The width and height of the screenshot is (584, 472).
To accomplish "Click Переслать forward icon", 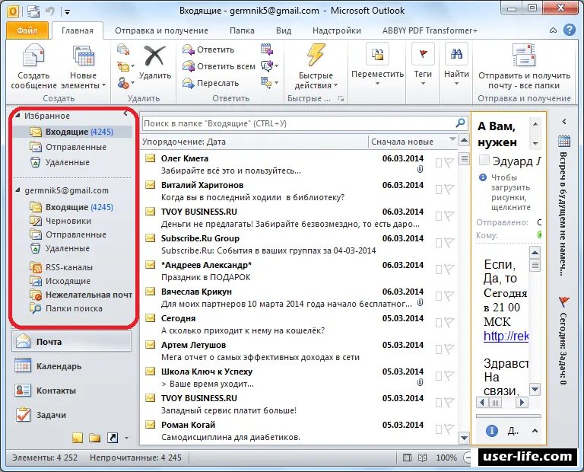I will (189, 83).
